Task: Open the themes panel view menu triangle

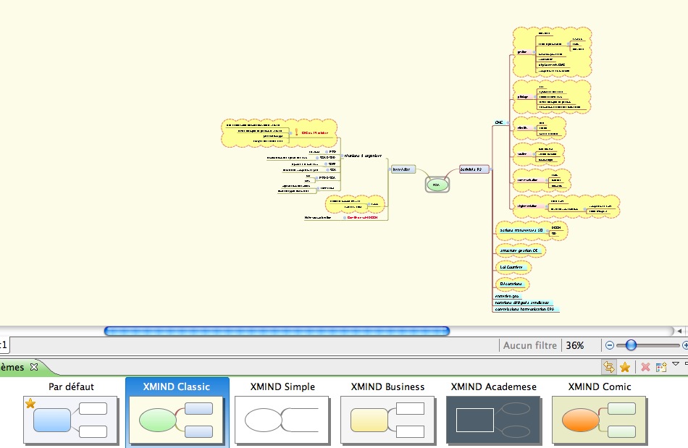Action: click(676, 364)
